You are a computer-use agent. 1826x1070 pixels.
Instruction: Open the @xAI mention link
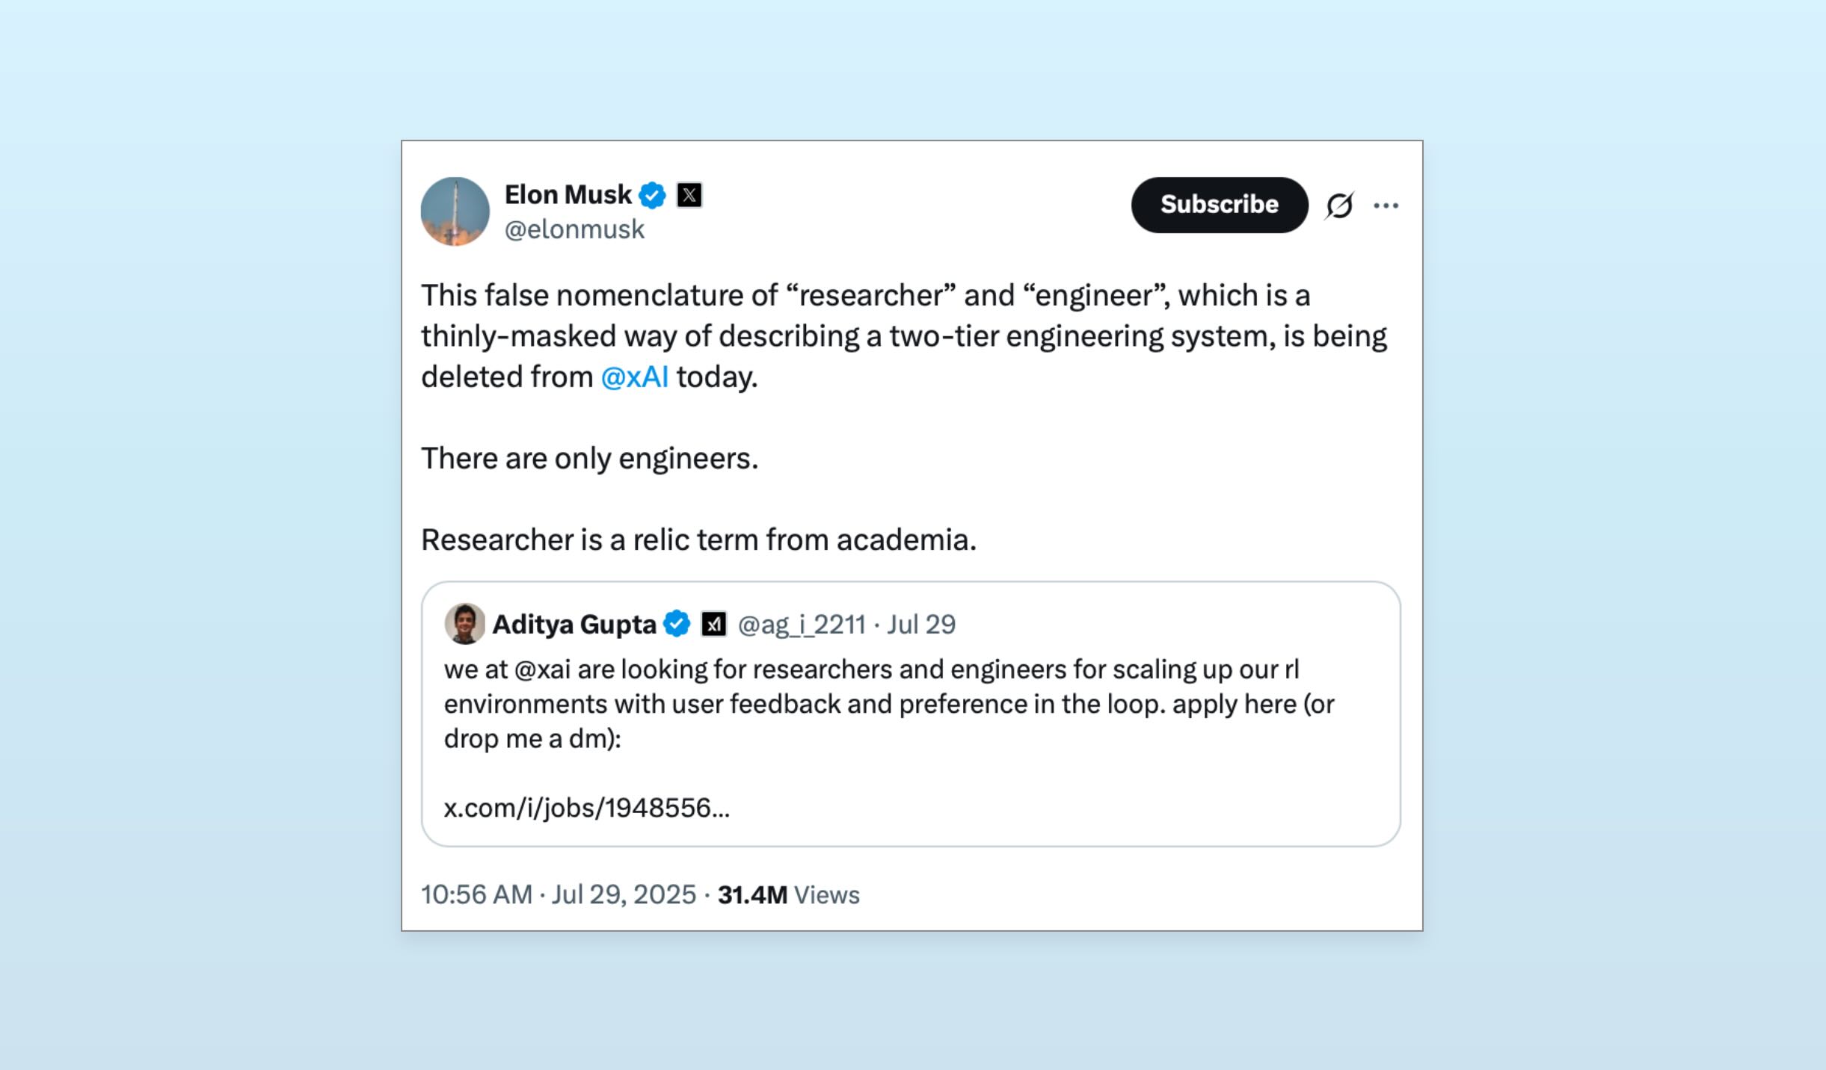coord(635,379)
